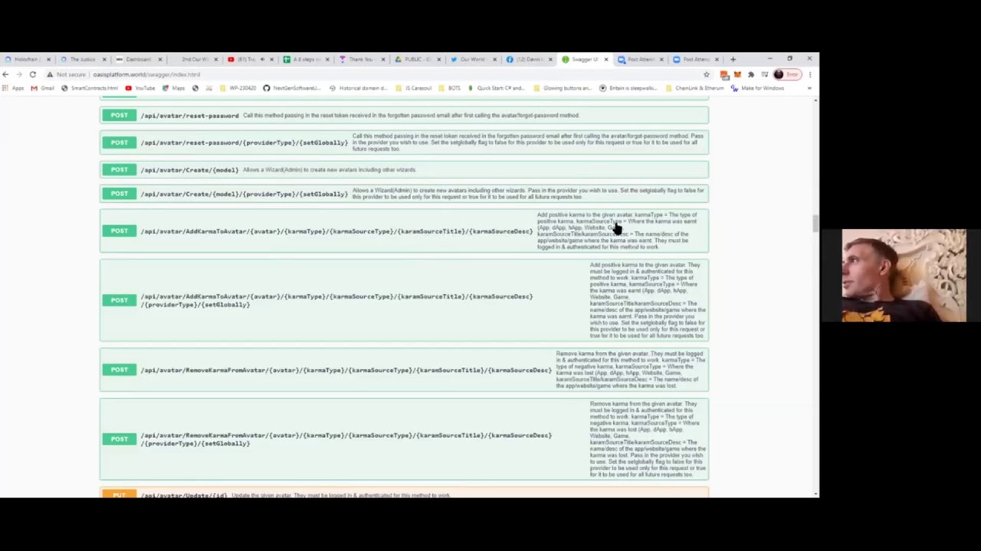Image resolution: width=981 pixels, height=551 pixels.
Task: Open the BOTS bookmark folder
Action: pyautogui.click(x=450, y=88)
